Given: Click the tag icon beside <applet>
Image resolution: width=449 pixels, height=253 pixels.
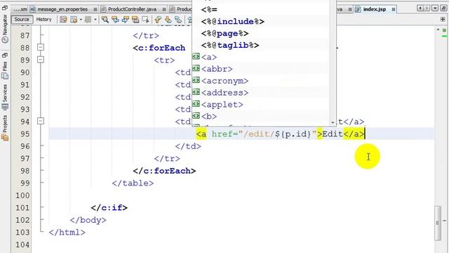Looking at the screenshot, I should click(196, 104).
